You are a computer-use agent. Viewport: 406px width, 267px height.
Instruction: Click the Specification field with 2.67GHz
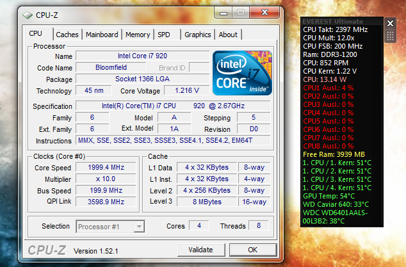click(173, 106)
